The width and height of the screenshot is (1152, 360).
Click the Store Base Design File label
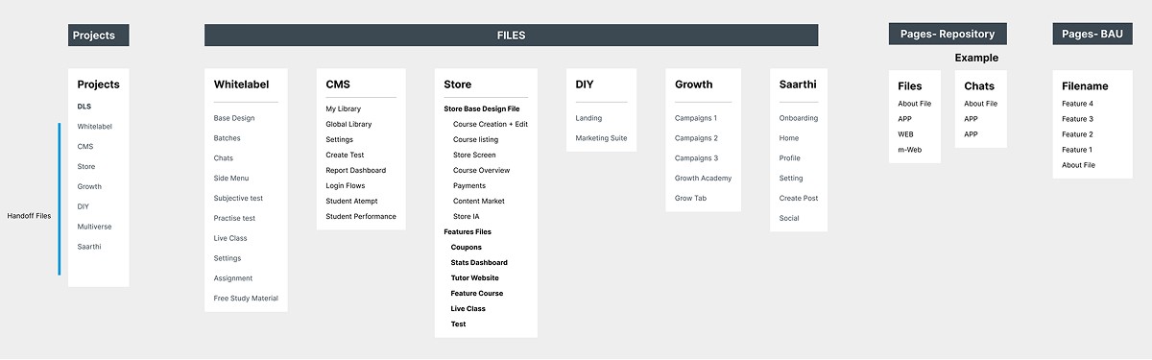tap(481, 108)
